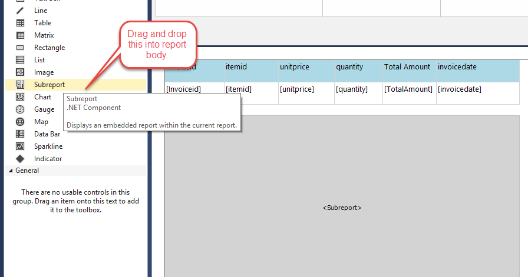
Task: Select the Rectangle tool icon
Action: tap(20, 48)
